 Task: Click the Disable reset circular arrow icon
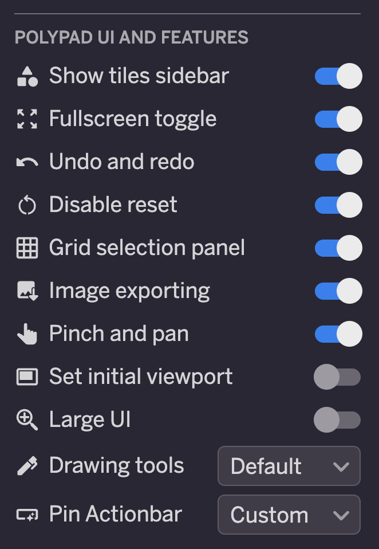27,204
